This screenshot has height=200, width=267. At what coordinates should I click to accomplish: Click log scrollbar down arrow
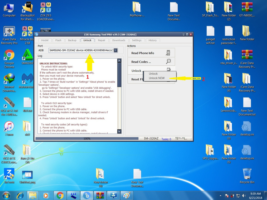tap(119, 131)
